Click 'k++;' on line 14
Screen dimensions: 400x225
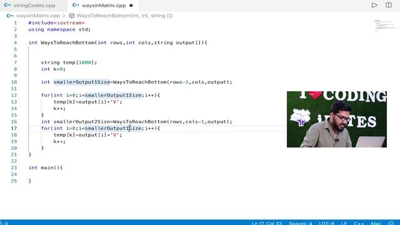click(59, 108)
